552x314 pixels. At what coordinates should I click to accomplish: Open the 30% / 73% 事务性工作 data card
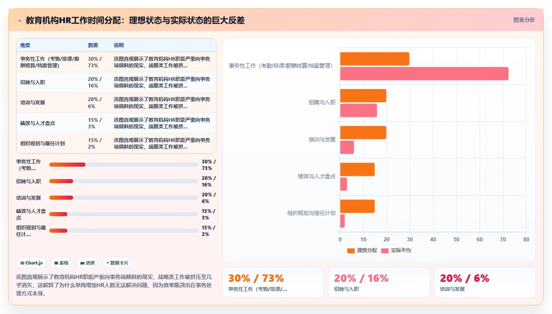tap(273, 282)
